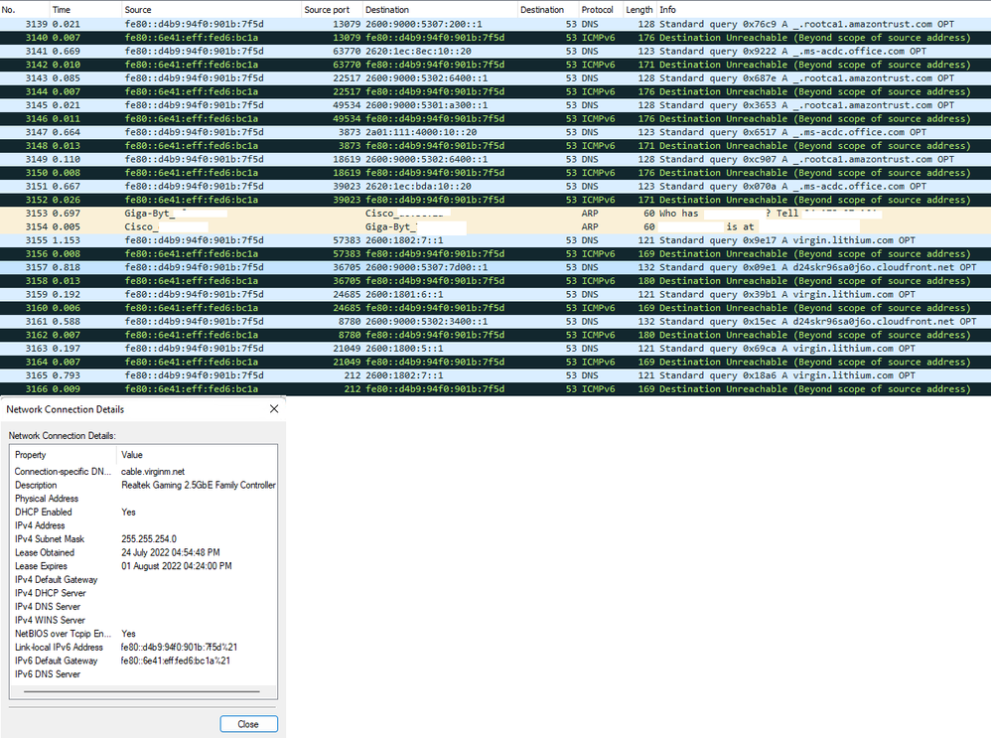Select packet number 3160
Image resolution: width=991 pixels, height=738 pixels.
pyautogui.click(x=495, y=308)
